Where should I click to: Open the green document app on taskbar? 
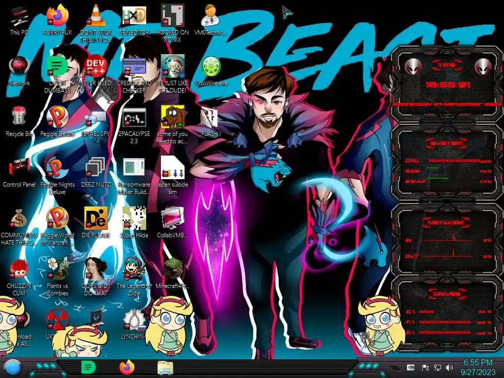[89, 367]
